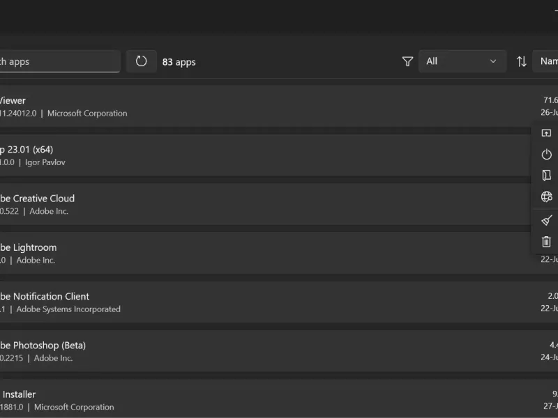The width and height of the screenshot is (558, 418).
Task: Open the Name sort dropdown
Action: (x=545, y=61)
